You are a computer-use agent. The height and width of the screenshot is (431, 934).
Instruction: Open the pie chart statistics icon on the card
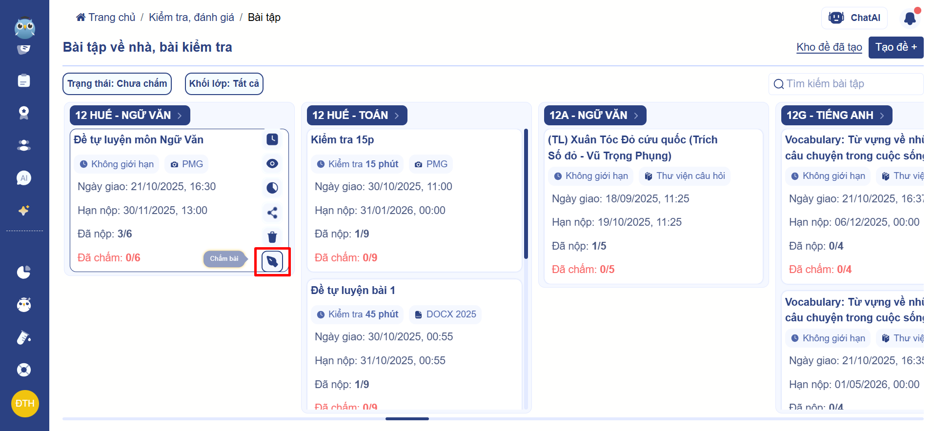pos(272,188)
